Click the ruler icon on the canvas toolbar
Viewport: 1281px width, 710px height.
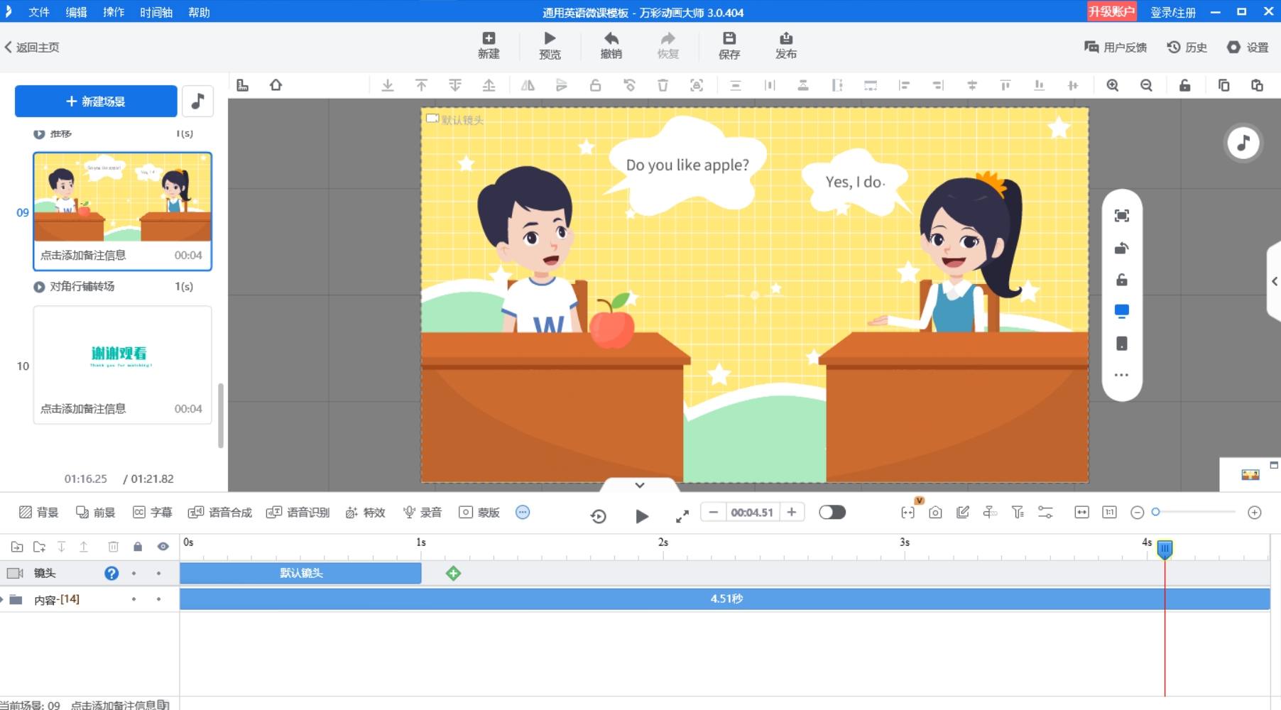tap(243, 85)
